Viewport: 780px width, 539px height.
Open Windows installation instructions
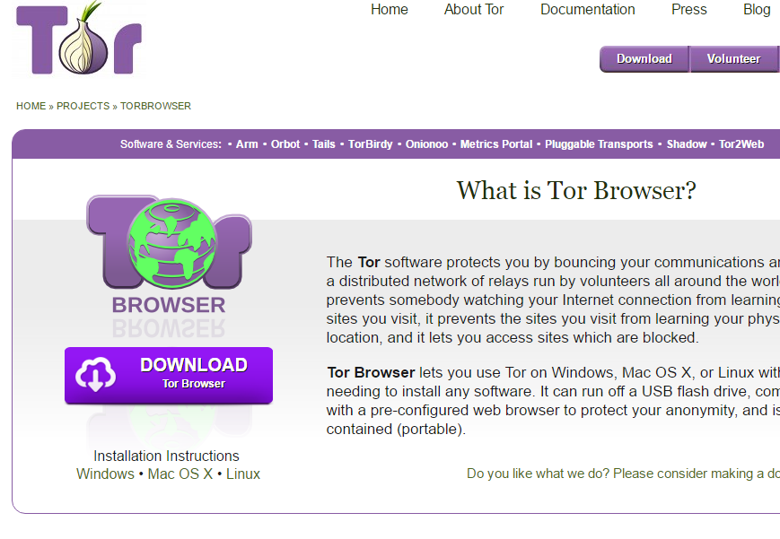point(105,474)
